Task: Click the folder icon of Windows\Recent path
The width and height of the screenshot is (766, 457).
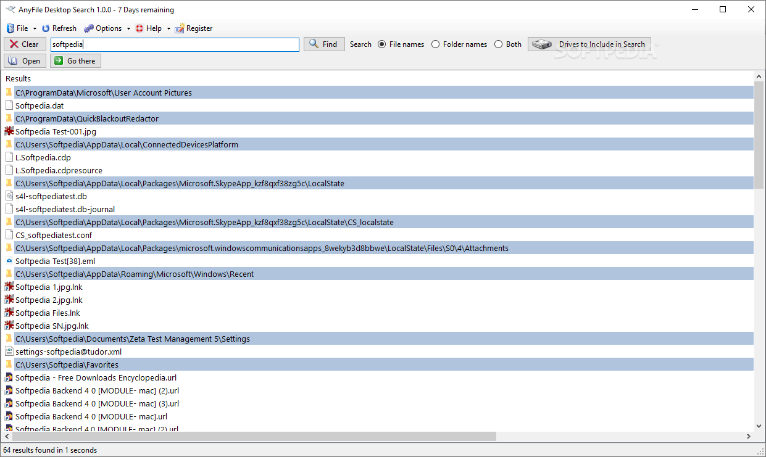Action: pos(9,274)
